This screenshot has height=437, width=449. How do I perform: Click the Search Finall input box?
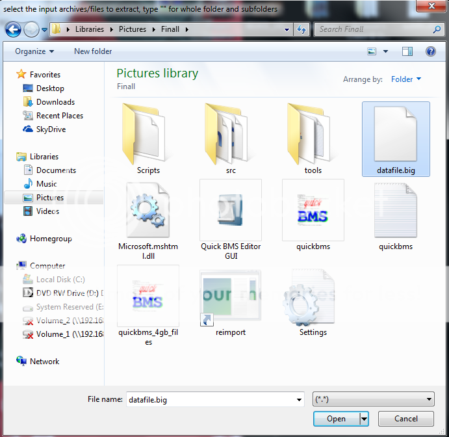tap(374, 29)
